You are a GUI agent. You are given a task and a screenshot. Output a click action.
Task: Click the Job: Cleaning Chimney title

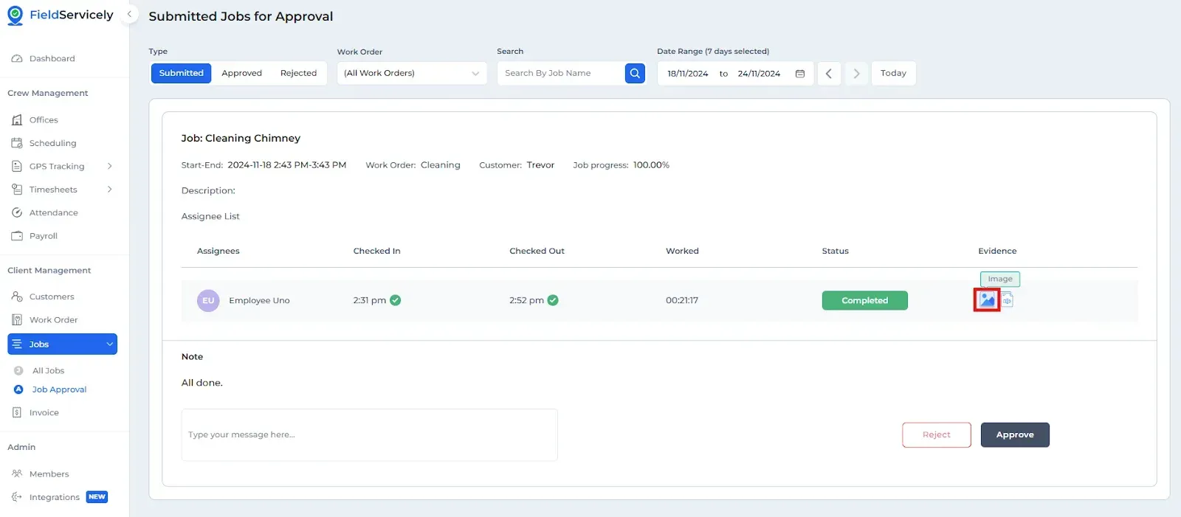241,138
